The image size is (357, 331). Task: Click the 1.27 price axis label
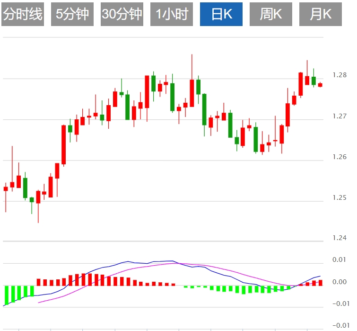pos(340,116)
